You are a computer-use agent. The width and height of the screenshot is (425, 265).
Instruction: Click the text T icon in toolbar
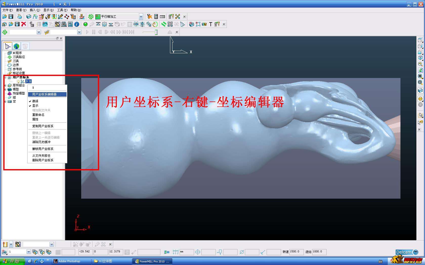[210, 24]
